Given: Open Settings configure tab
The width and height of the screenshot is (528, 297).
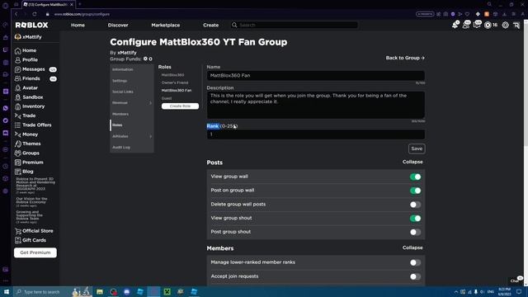Looking at the screenshot, I should (x=120, y=81).
